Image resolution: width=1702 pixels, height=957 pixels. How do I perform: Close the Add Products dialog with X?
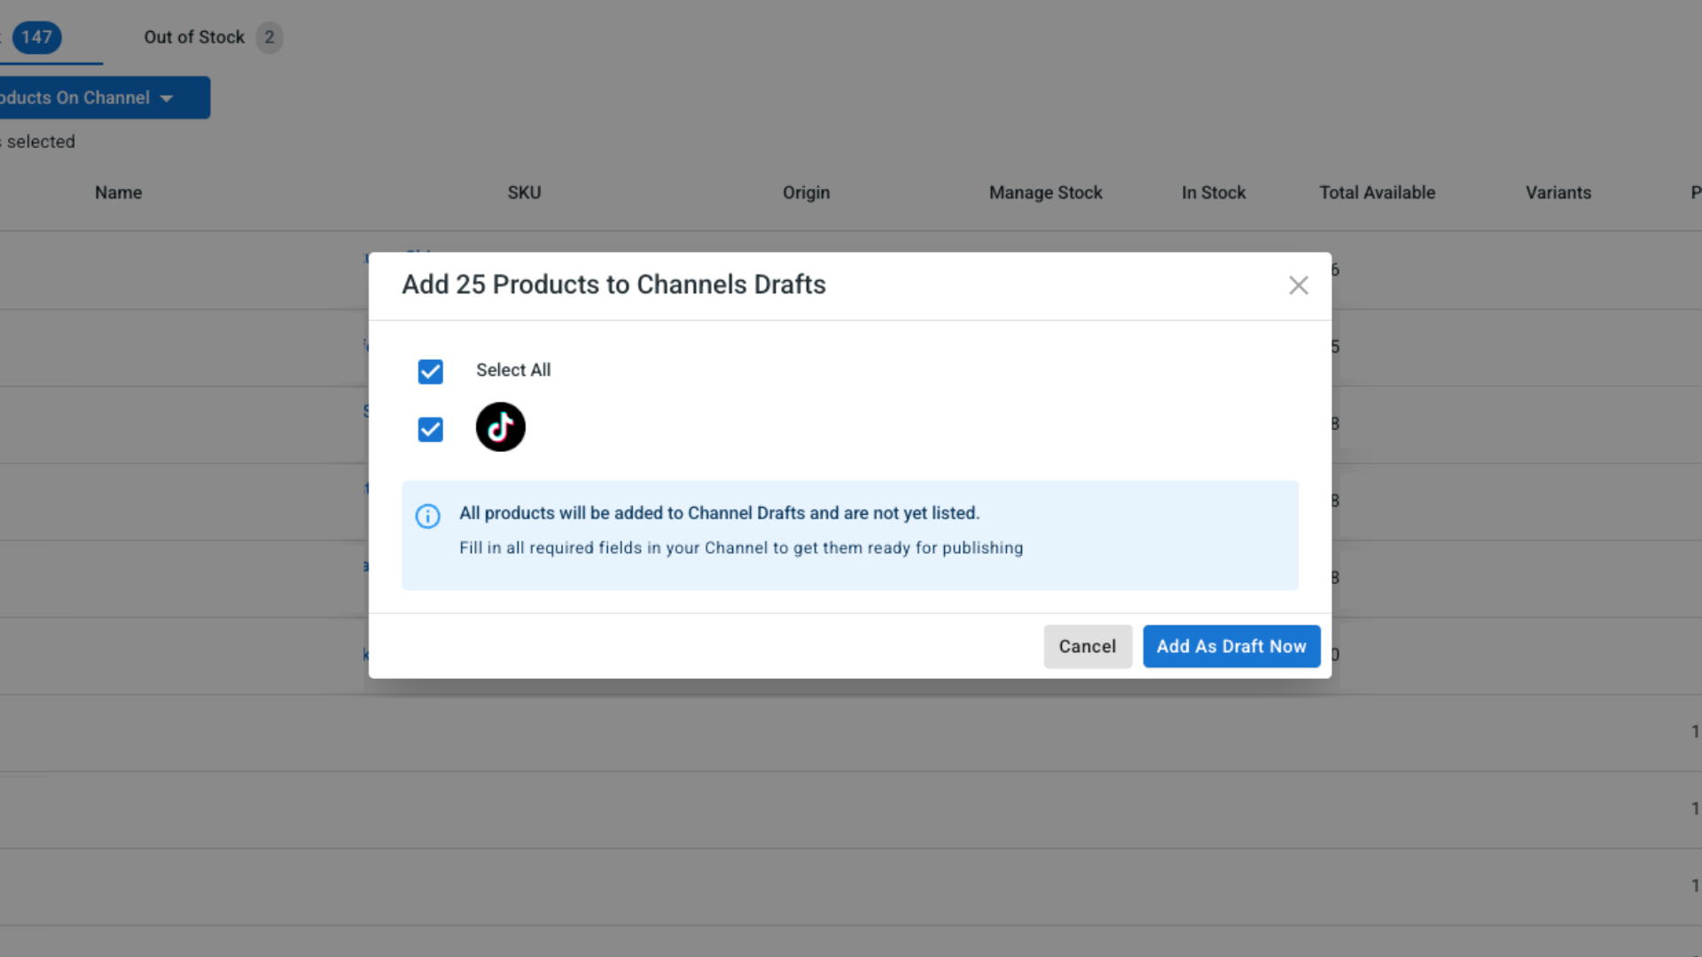(x=1298, y=285)
